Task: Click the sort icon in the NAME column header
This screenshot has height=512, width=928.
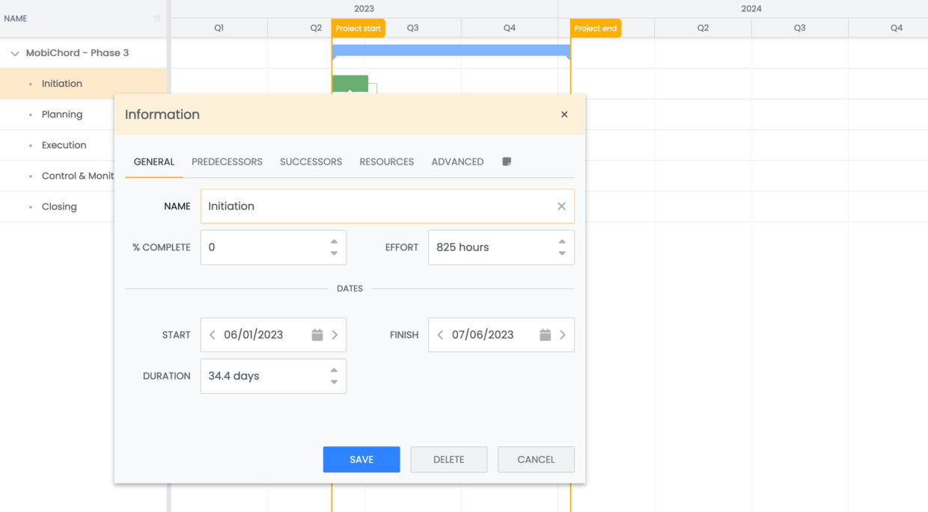Action: pos(159,17)
